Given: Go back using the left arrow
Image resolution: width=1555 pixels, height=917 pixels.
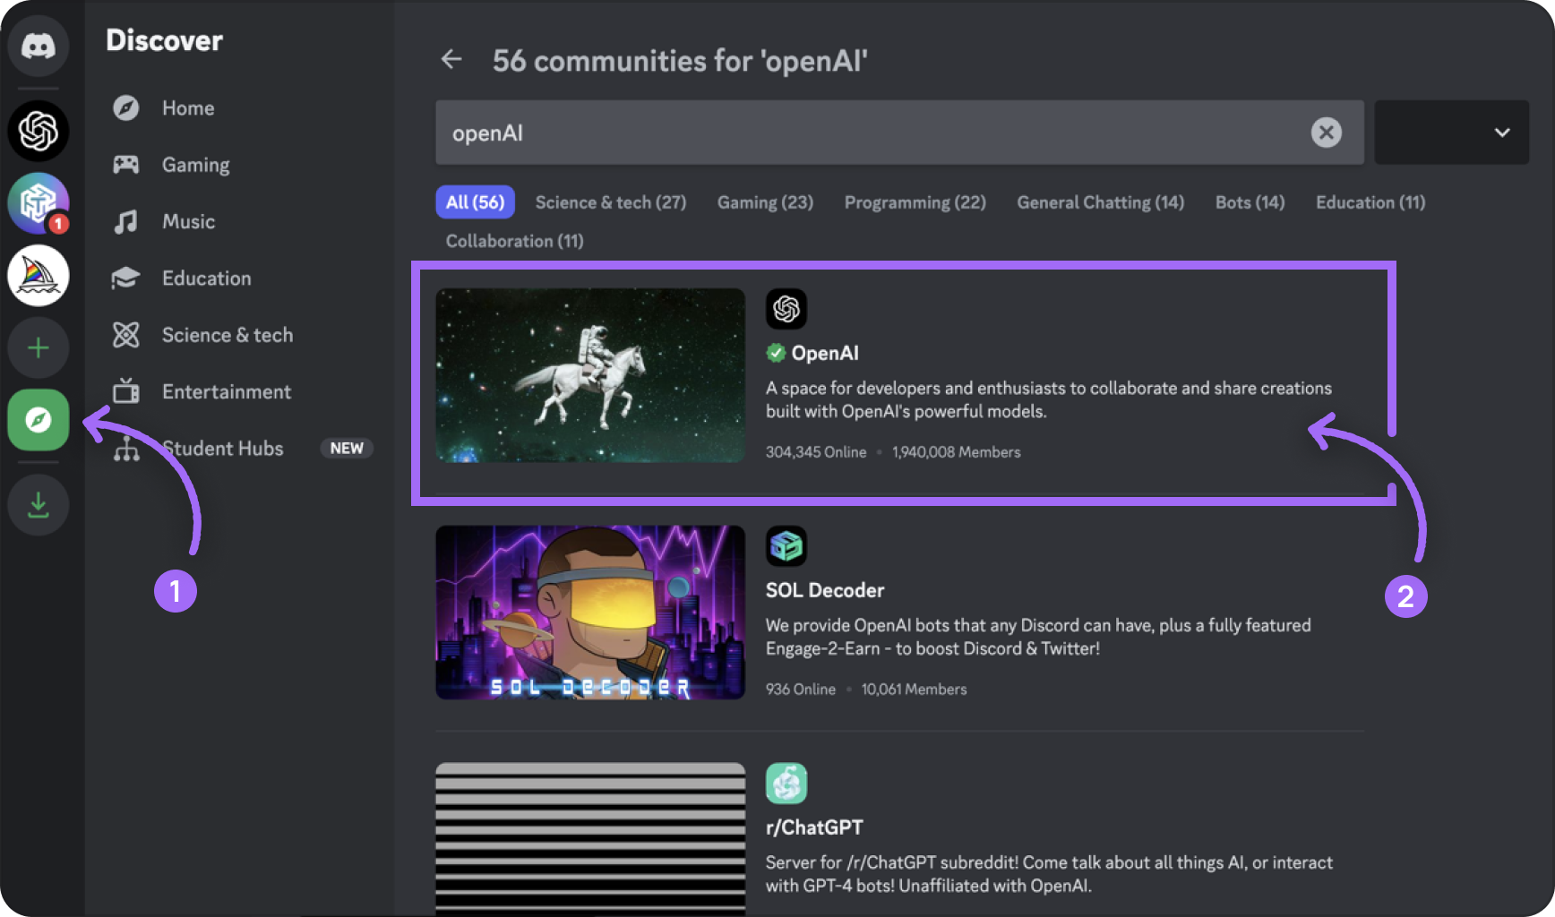Looking at the screenshot, I should [x=451, y=60].
